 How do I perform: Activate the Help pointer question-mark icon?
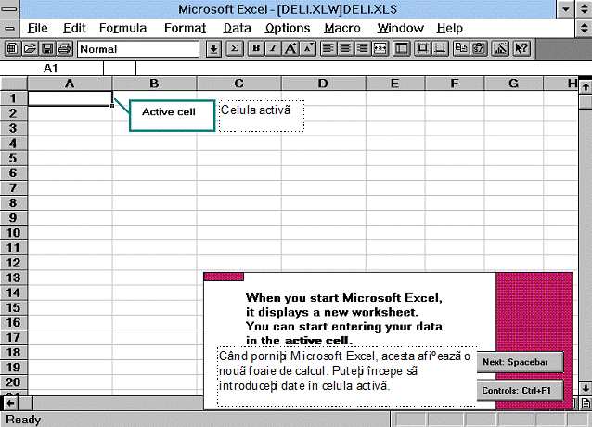521,48
